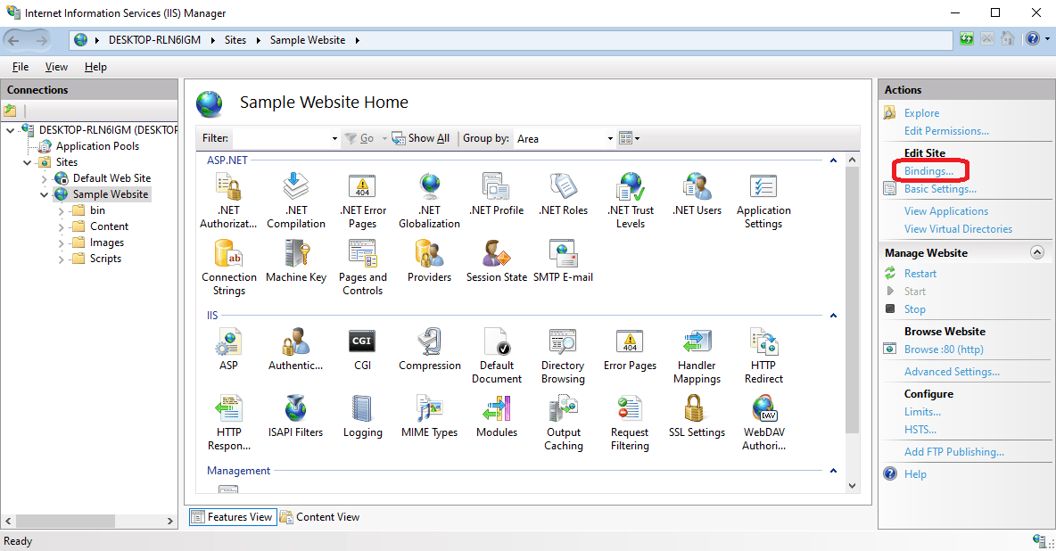This screenshot has height=551, width=1056.
Task: Open the .NET Error Pages feature
Action: click(x=362, y=200)
